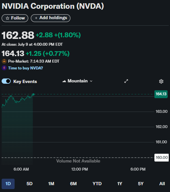Select the 6M time range
Viewport: 170px width, 192px height.
[x=73, y=184]
